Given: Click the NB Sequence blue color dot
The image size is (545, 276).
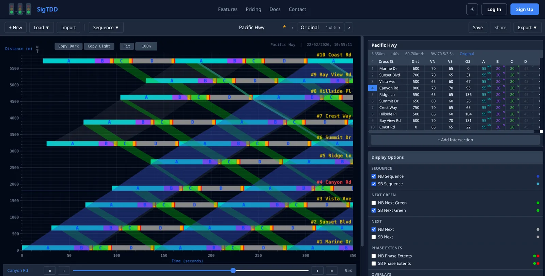Looking at the screenshot, I should [x=538, y=176].
